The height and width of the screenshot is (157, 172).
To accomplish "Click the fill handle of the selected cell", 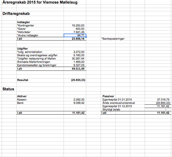I will coord(86,37).
